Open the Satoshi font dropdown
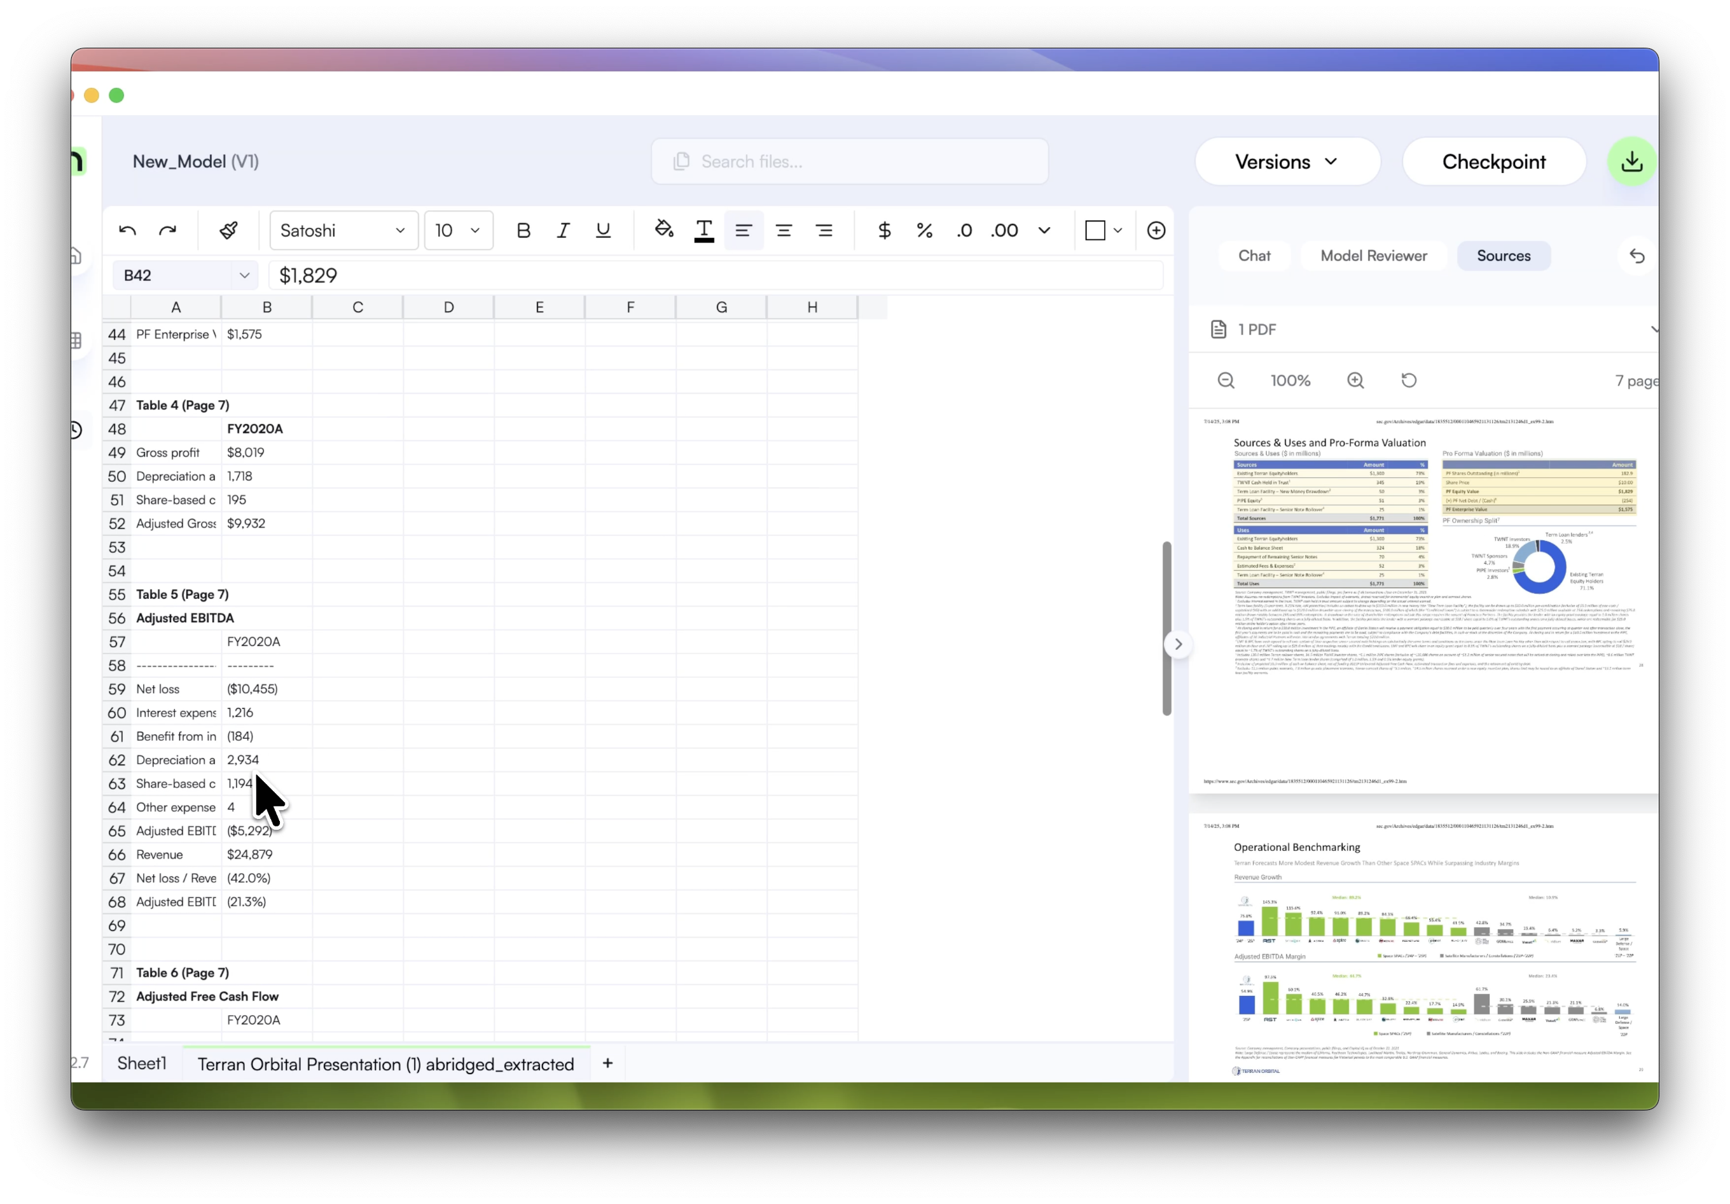1730x1204 pixels. coord(343,231)
